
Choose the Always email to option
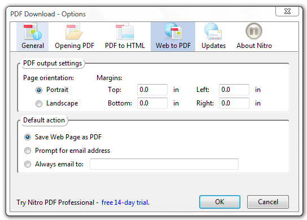coord(28,164)
